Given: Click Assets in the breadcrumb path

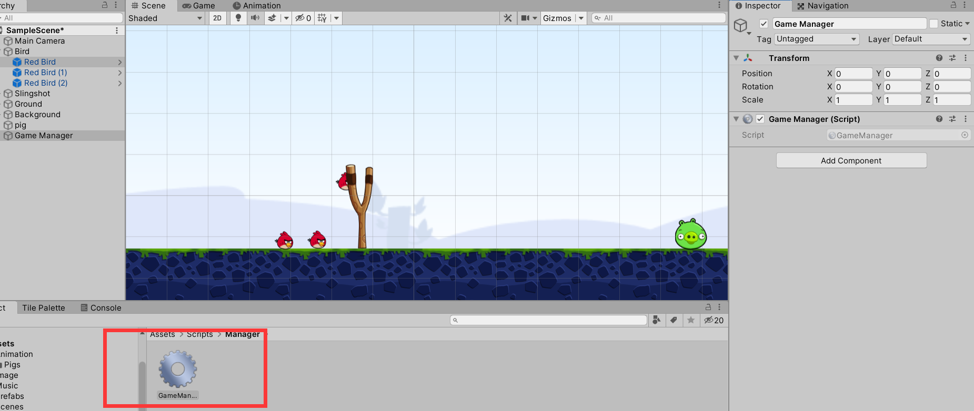Looking at the screenshot, I should [162, 335].
